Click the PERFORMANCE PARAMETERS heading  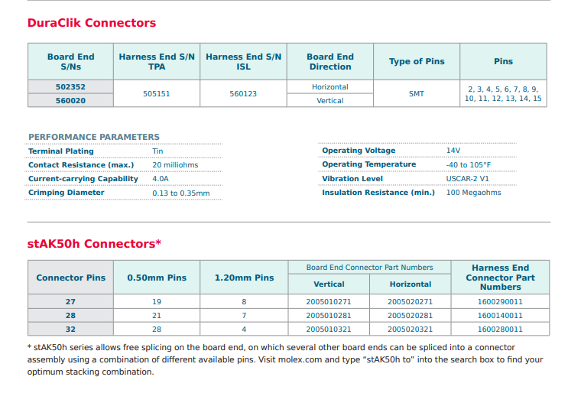pos(94,137)
